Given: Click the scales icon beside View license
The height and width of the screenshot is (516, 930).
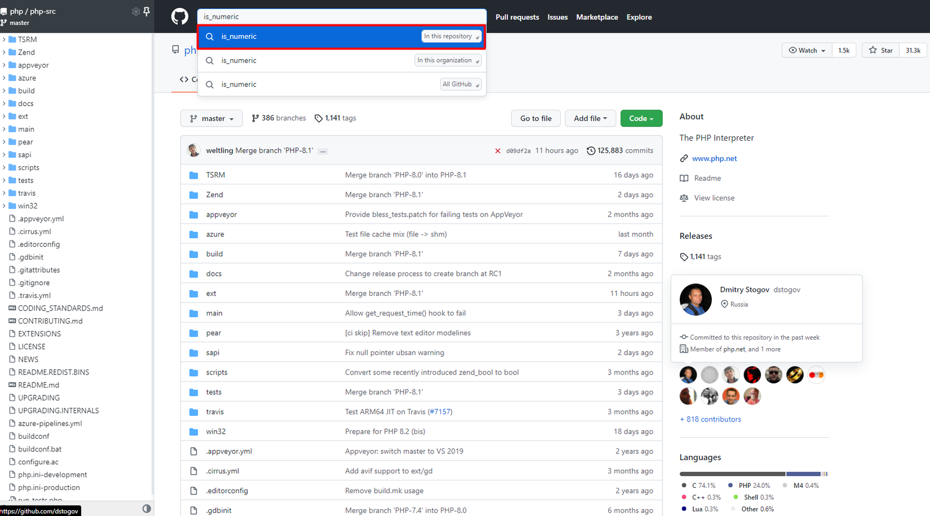Looking at the screenshot, I should point(684,198).
